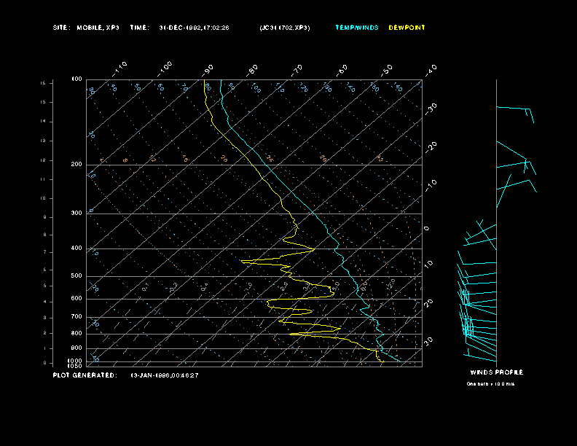Click the yellow DEWPOINT legend label
Viewport: 577px width, 446px height.
click(x=407, y=28)
